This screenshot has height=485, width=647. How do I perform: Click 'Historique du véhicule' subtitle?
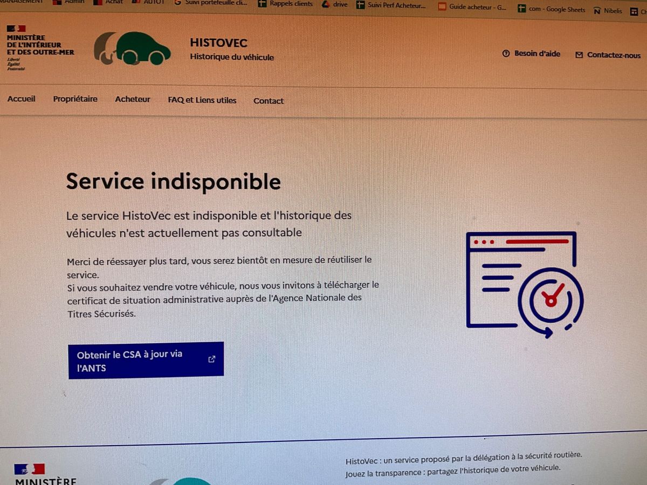tap(232, 57)
